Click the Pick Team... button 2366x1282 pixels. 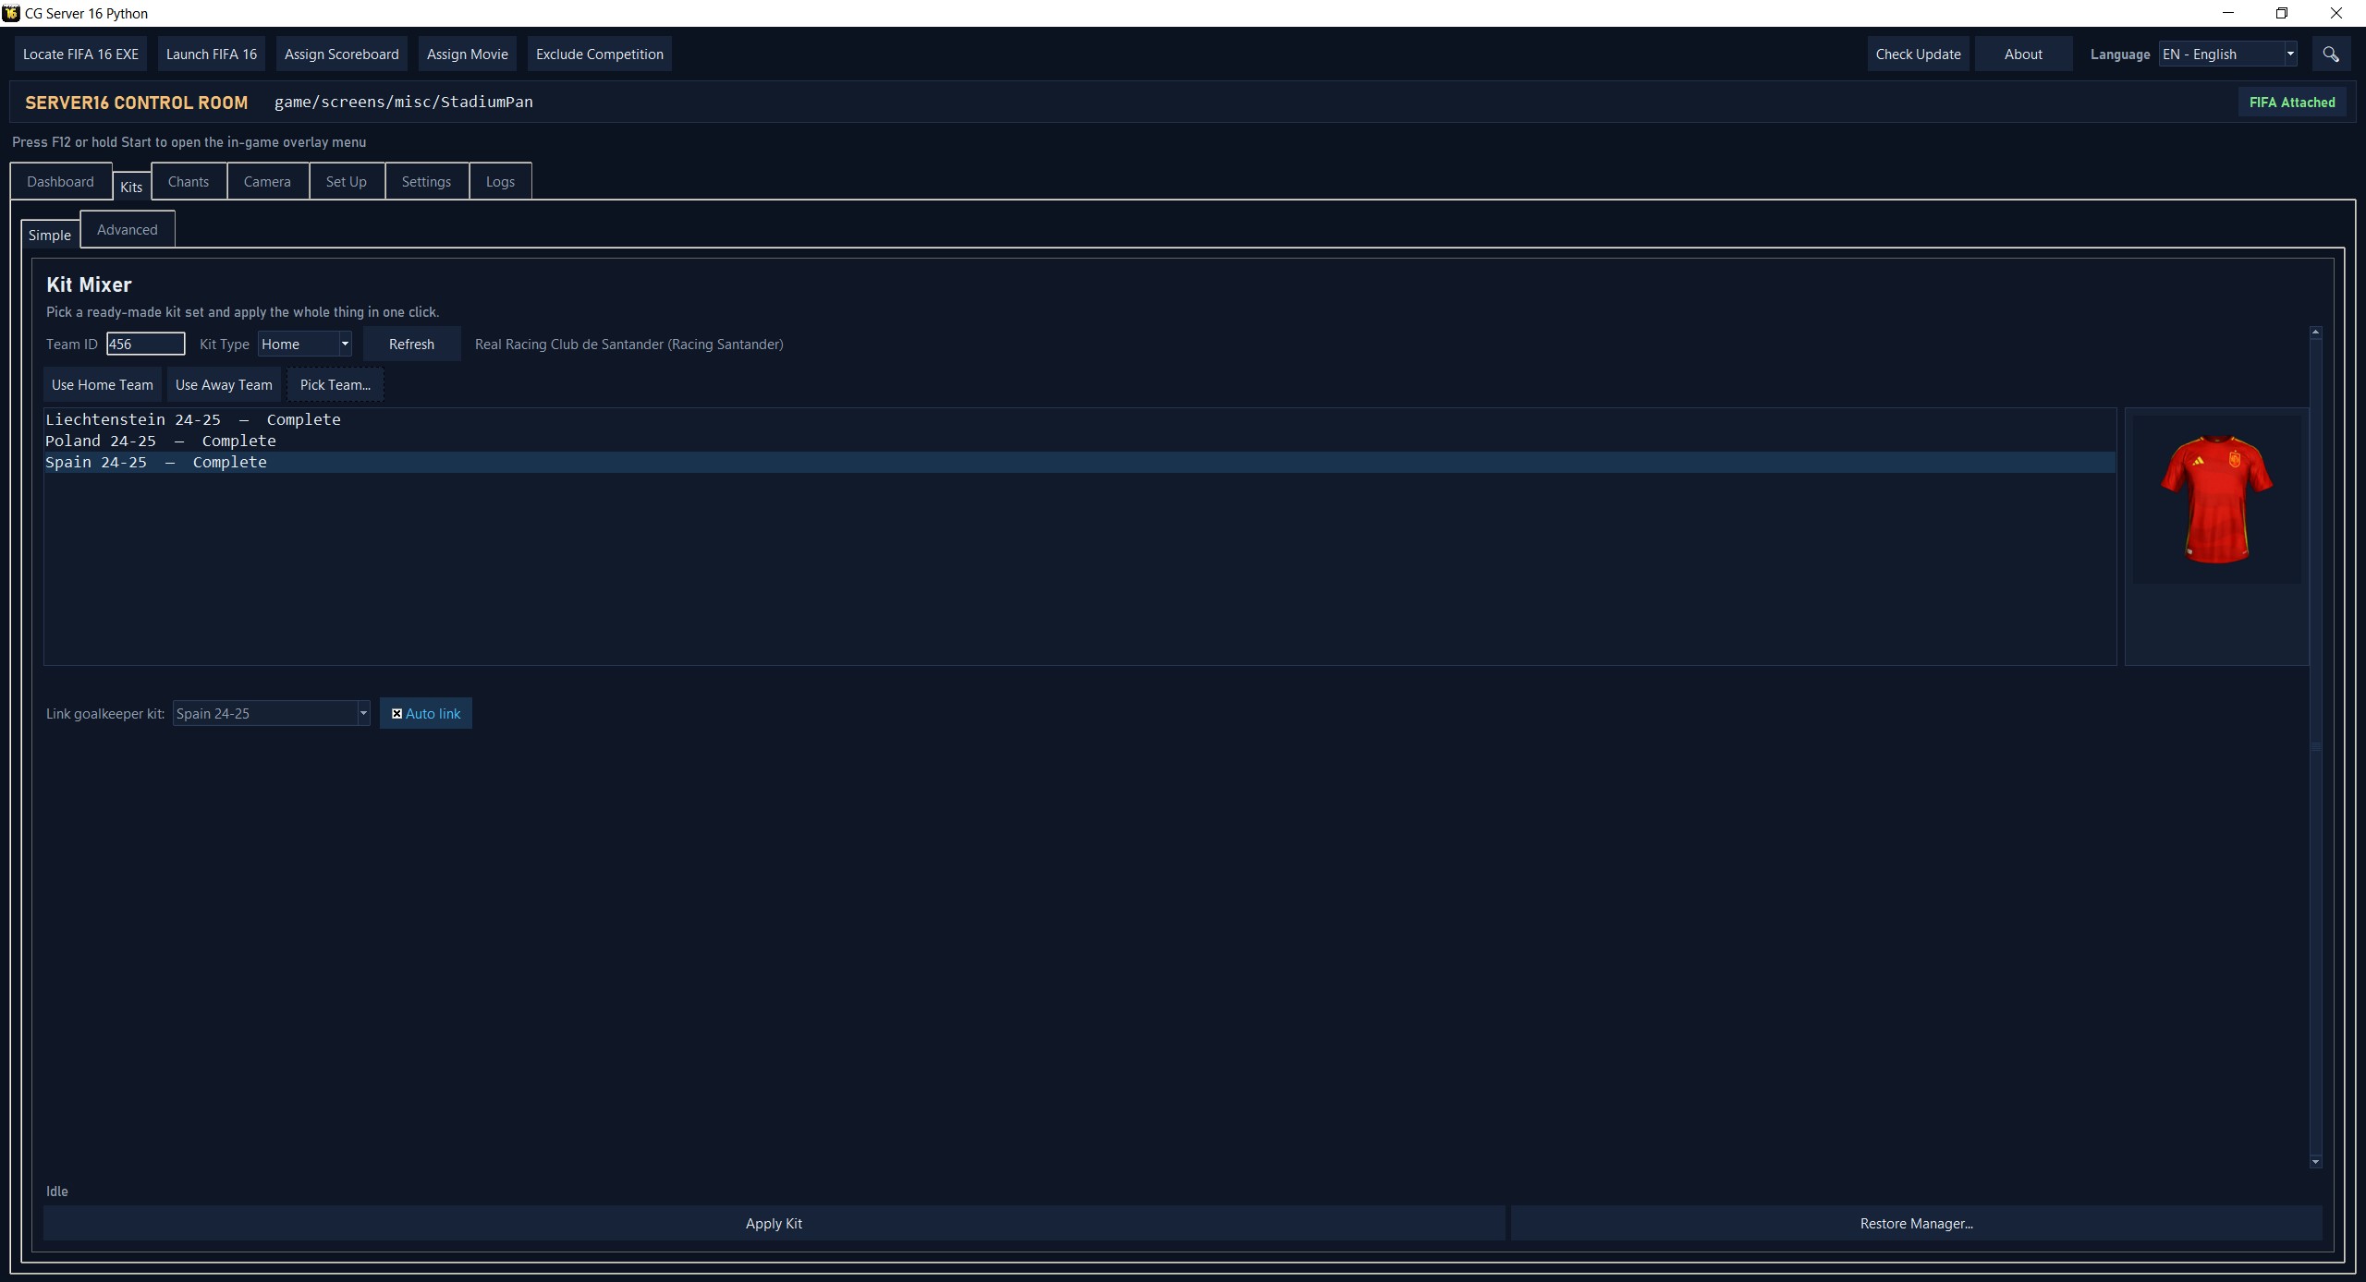click(x=335, y=385)
